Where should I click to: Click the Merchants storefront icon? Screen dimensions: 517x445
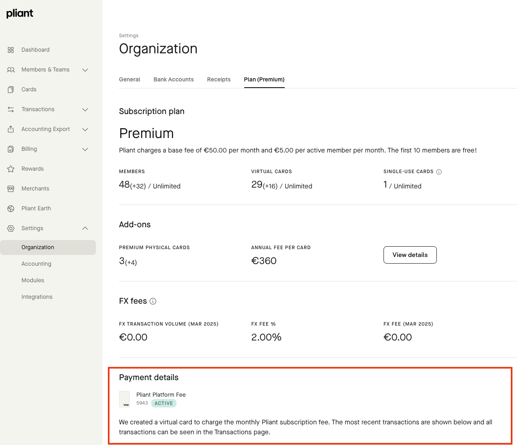pyautogui.click(x=11, y=189)
